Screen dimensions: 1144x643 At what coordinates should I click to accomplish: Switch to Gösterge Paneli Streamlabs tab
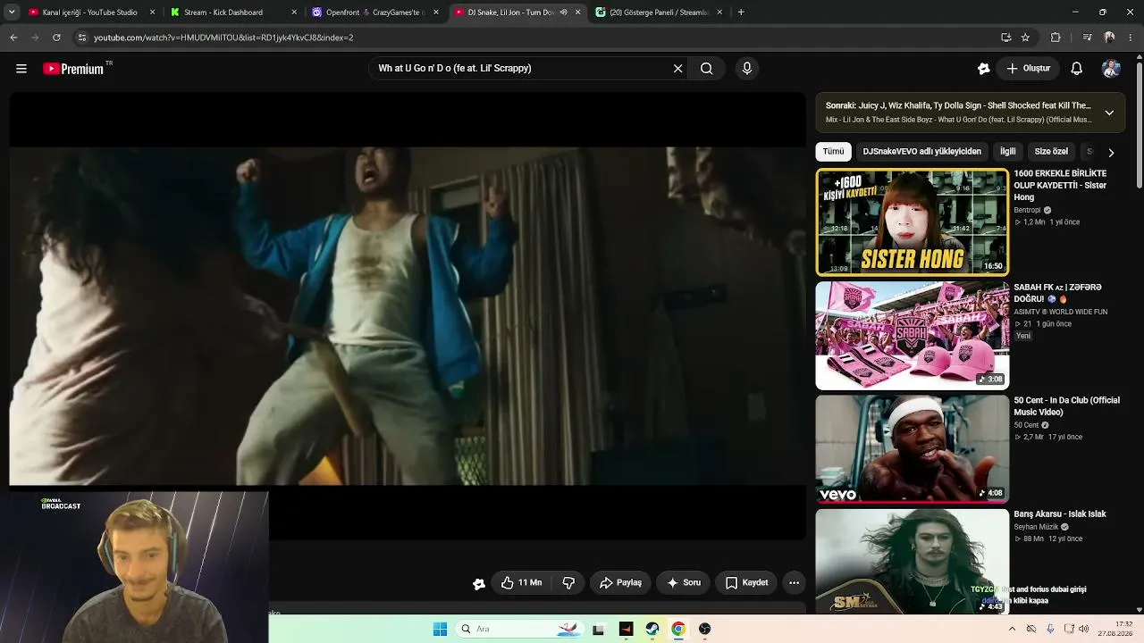658,13
